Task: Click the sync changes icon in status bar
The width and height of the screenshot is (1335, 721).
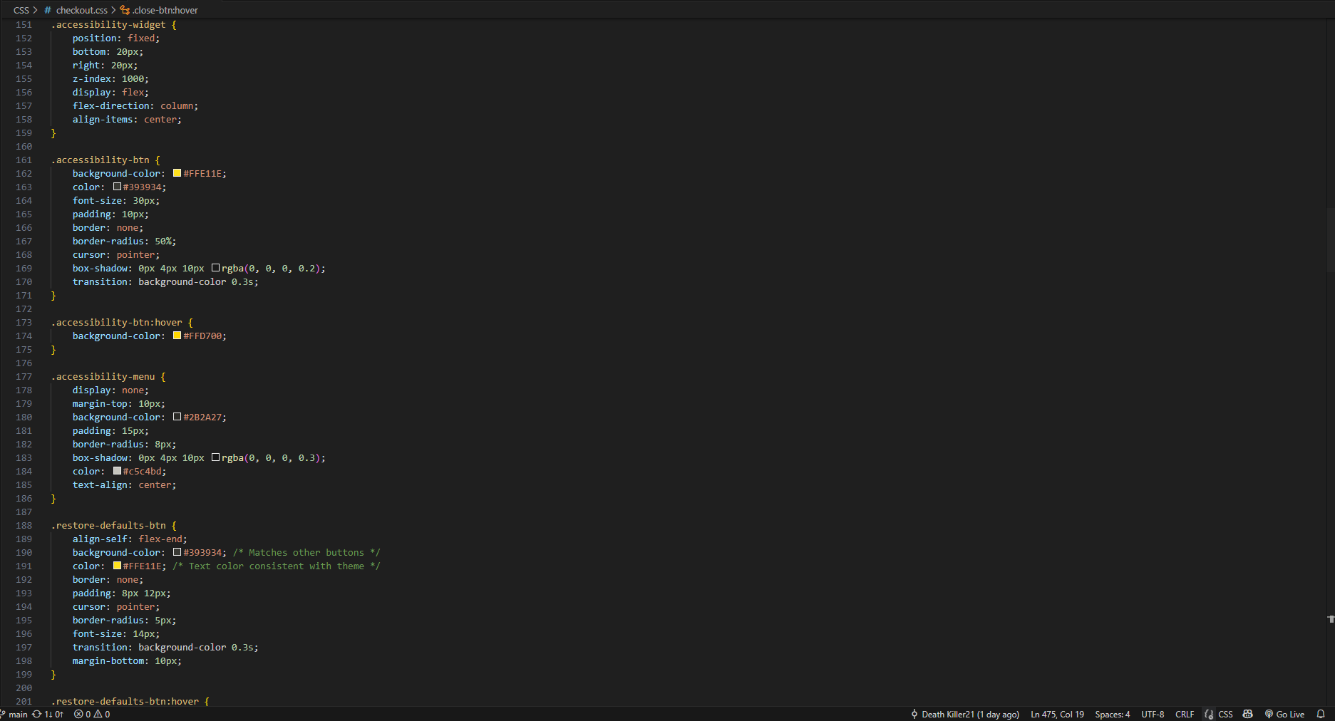Action: [36, 714]
